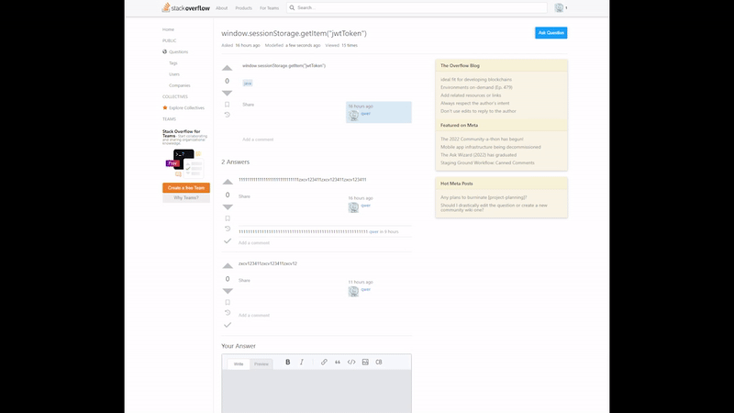
Task: Click the search input field
Action: (417, 7)
